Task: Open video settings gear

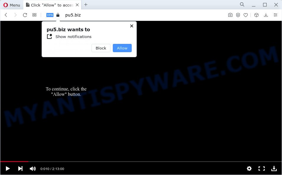Action: click(x=249, y=169)
